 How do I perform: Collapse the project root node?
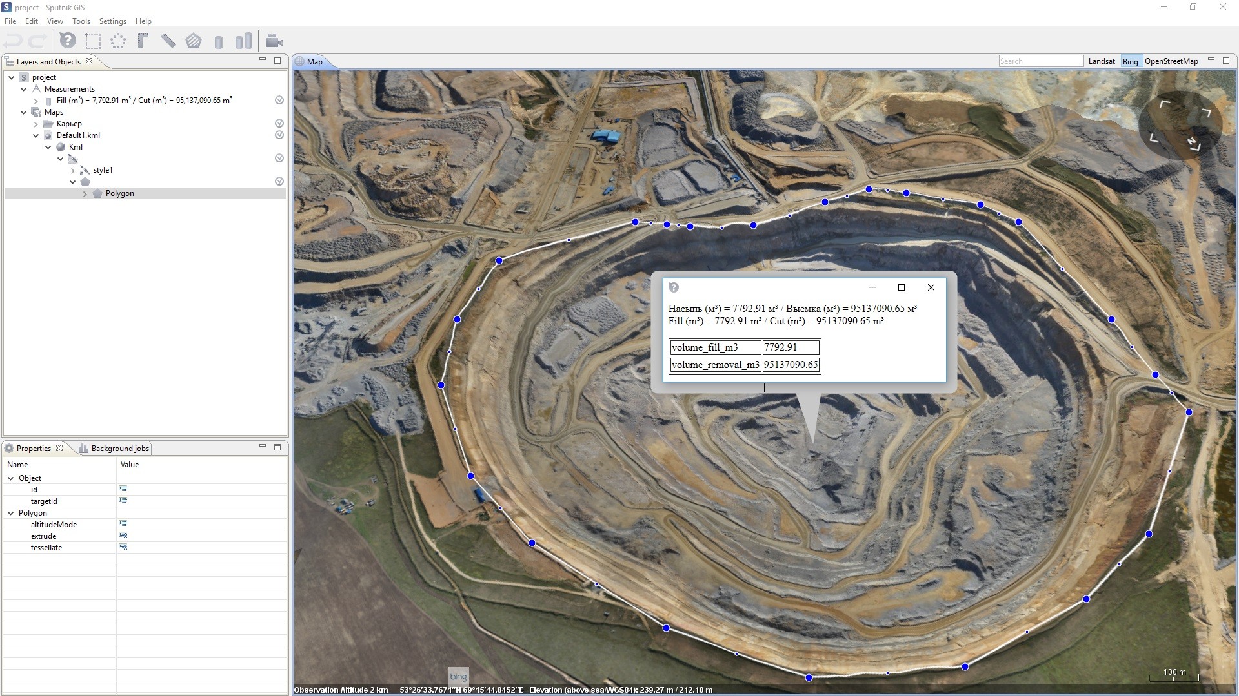[x=12, y=77]
